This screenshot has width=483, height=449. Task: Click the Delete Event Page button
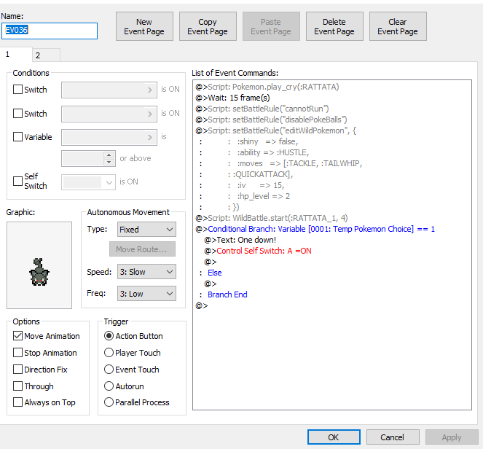[x=334, y=27]
